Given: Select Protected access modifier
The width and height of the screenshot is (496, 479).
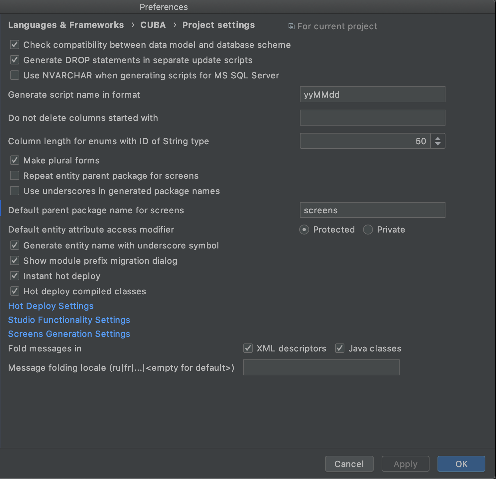Looking at the screenshot, I should coord(304,230).
